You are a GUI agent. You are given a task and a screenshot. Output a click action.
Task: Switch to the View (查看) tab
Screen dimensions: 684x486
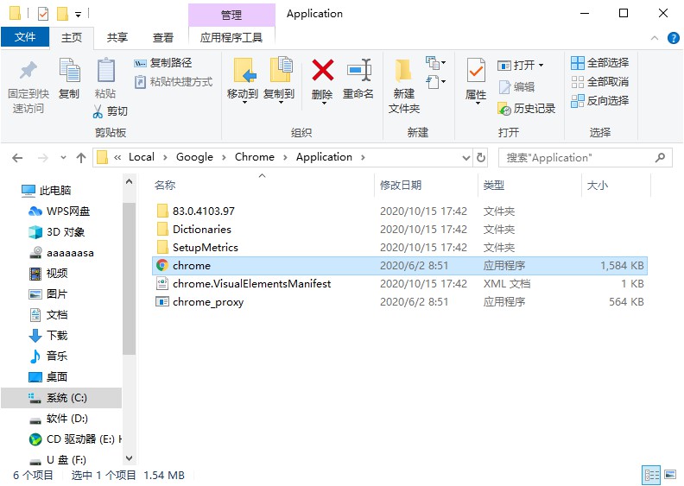click(162, 37)
